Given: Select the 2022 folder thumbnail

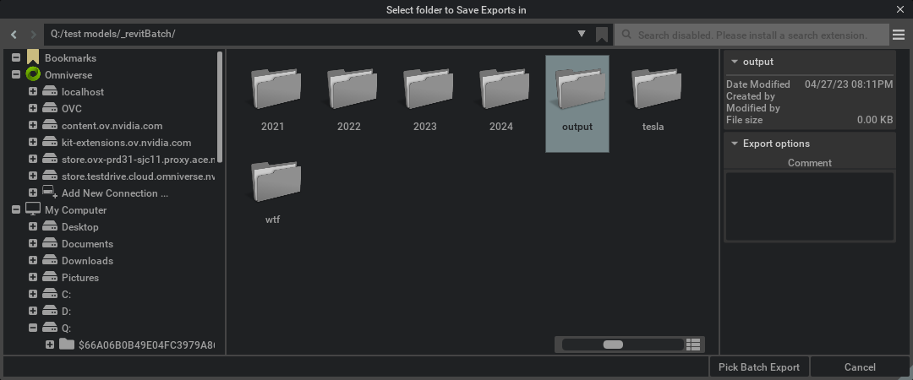Looking at the screenshot, I should 352,89.
